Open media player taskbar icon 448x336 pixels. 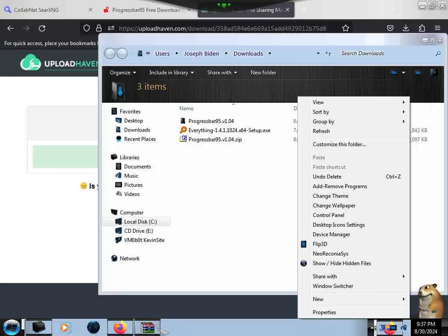(x=65, y=327)
